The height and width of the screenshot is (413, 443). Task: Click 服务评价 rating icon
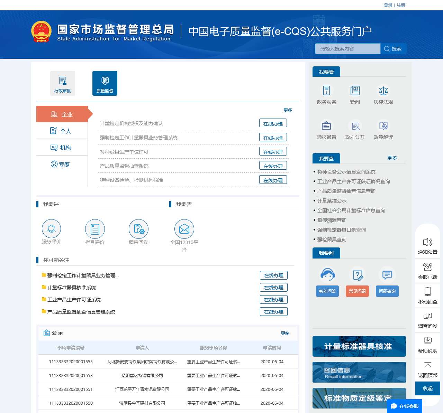point(51,228)
